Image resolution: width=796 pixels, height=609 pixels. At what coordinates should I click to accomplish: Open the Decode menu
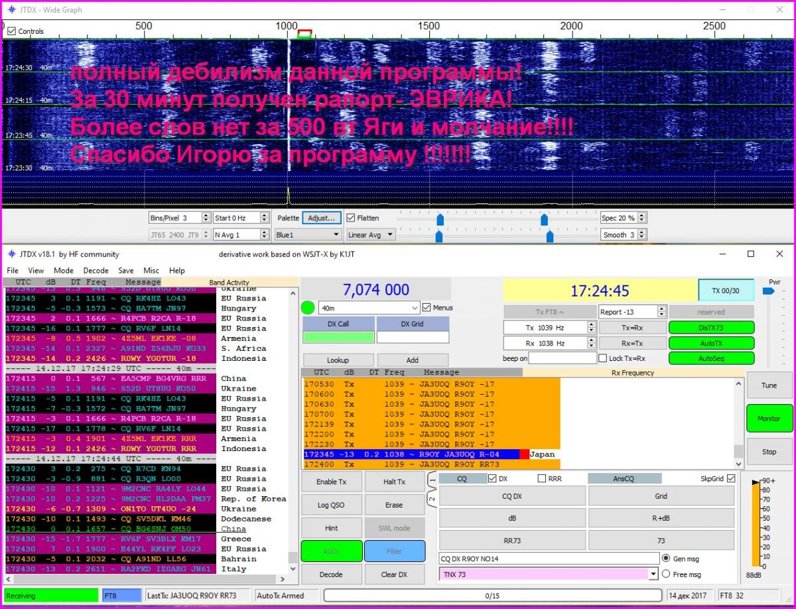pos(96,271)
